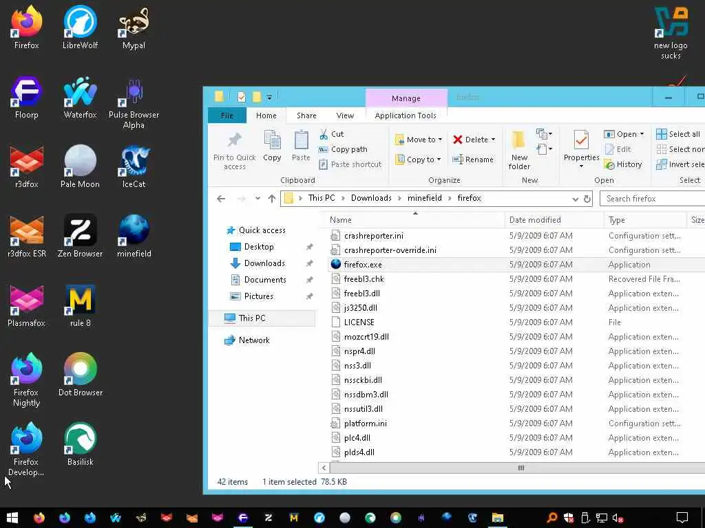Screen dimensions: 705x528
Task: Go up one folder level
Action: 271,199
